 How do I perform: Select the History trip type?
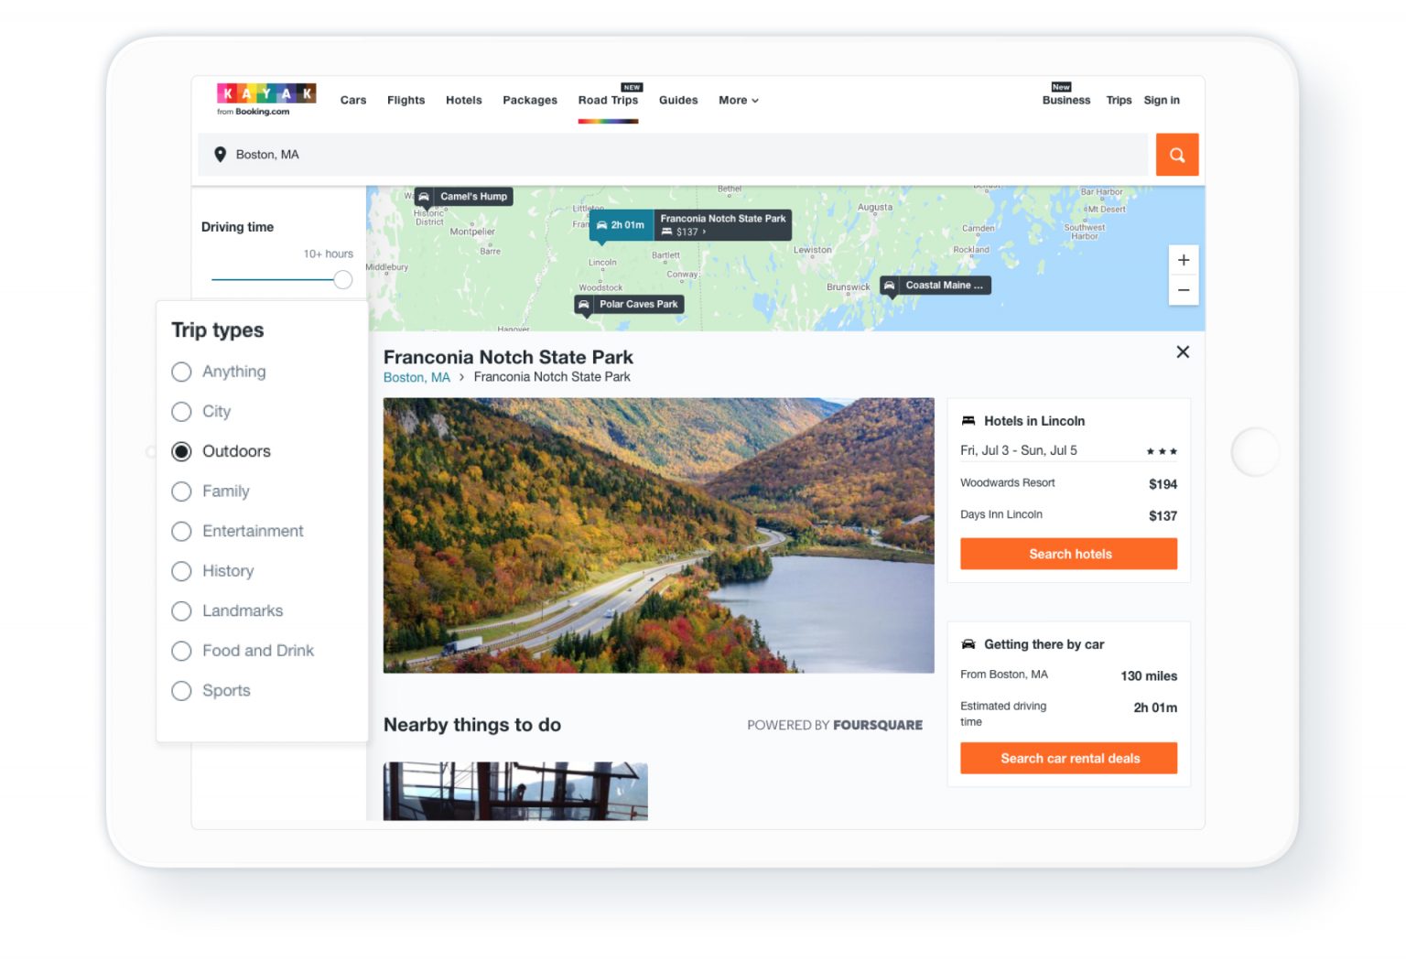tap(181, 571)
